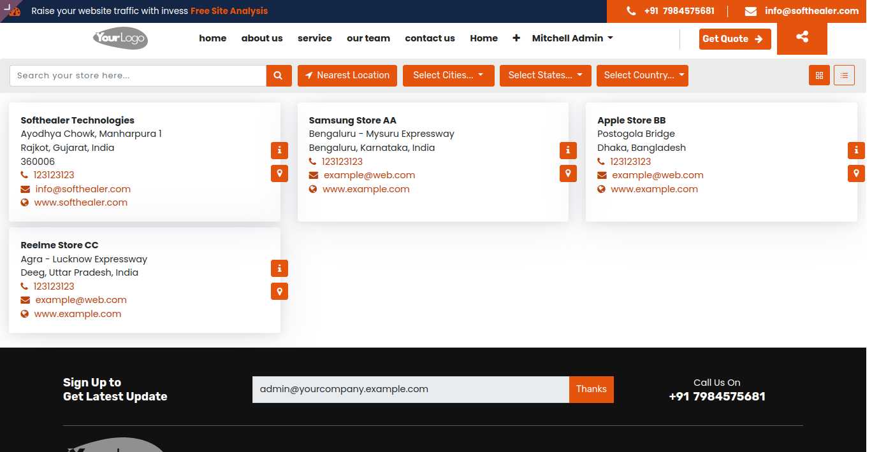
Task: Click the Apple Store BB title
Action: click(x=632, y=120)
